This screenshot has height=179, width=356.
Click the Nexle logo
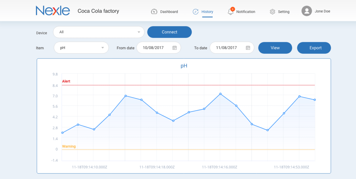(x=53, y=11)
